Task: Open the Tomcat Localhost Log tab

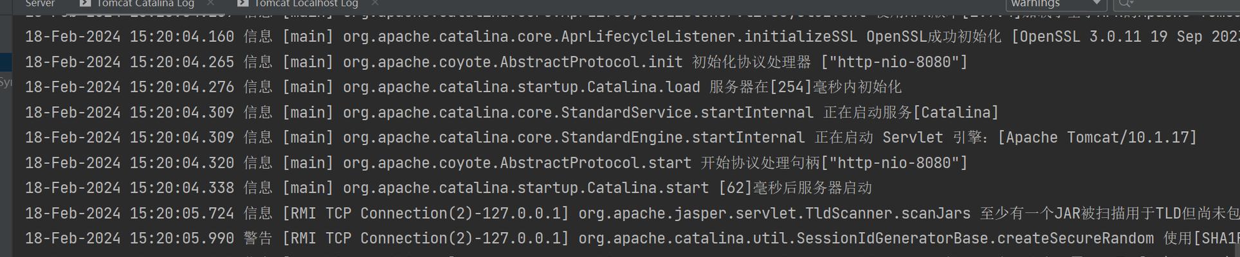Action: (306, 4)
